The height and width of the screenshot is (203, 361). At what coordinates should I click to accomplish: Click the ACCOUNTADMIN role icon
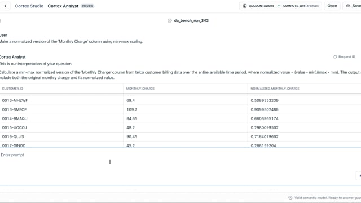[x=245, y=6]
